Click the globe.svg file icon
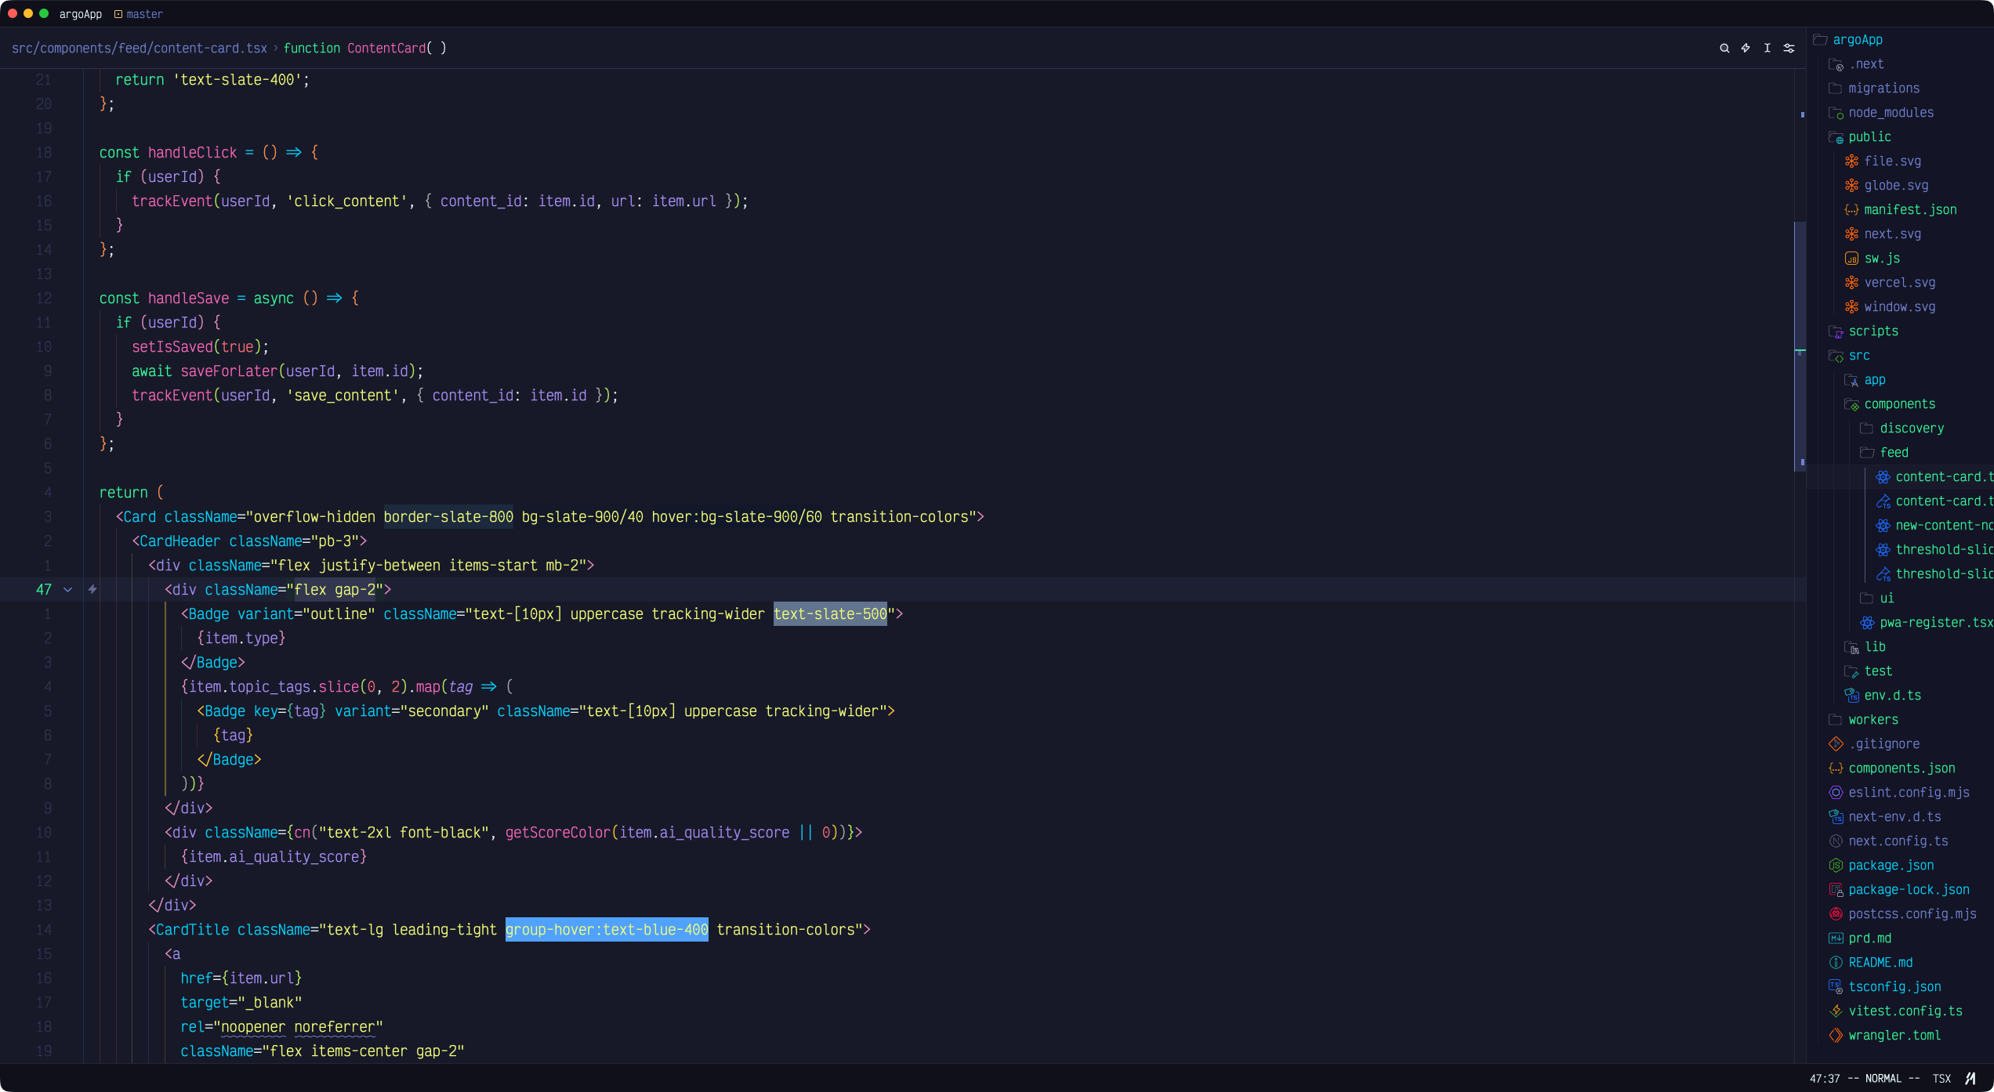This screenshot has width=1994, height=1092. 1851,186
